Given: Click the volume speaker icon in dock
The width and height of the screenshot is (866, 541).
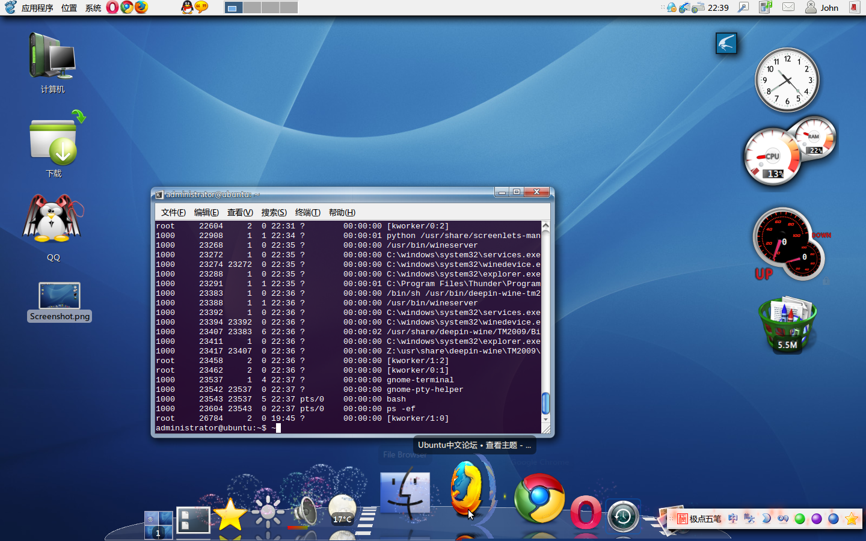Looking at the screenshot, I should (x=306, y=512).
